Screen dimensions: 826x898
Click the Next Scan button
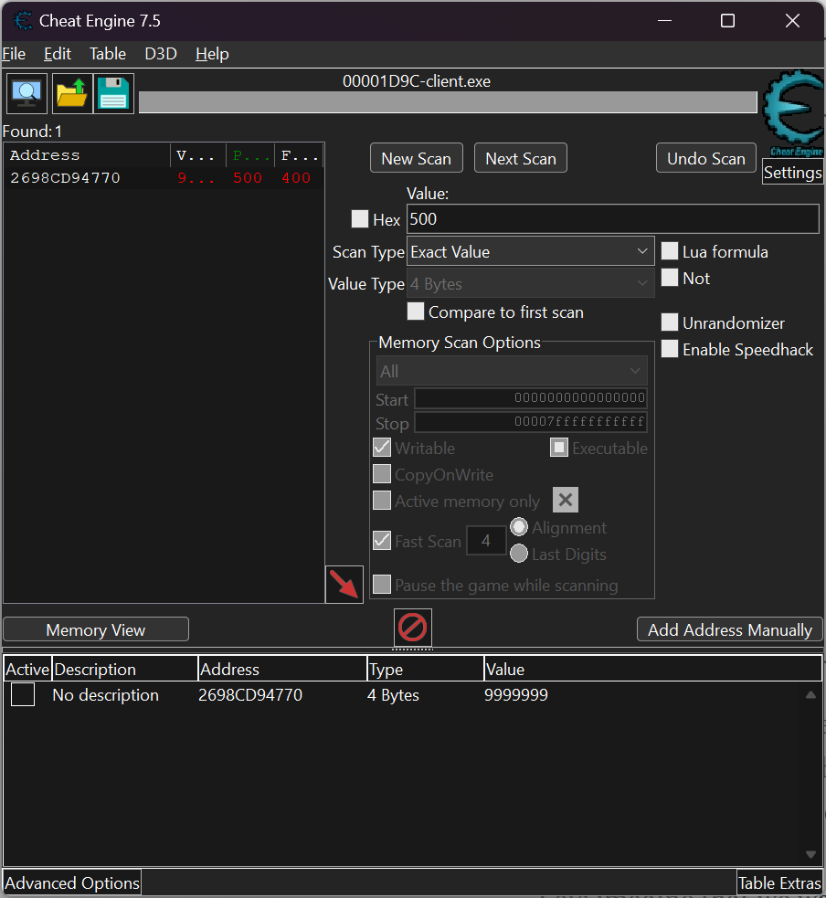pos(521,158)
